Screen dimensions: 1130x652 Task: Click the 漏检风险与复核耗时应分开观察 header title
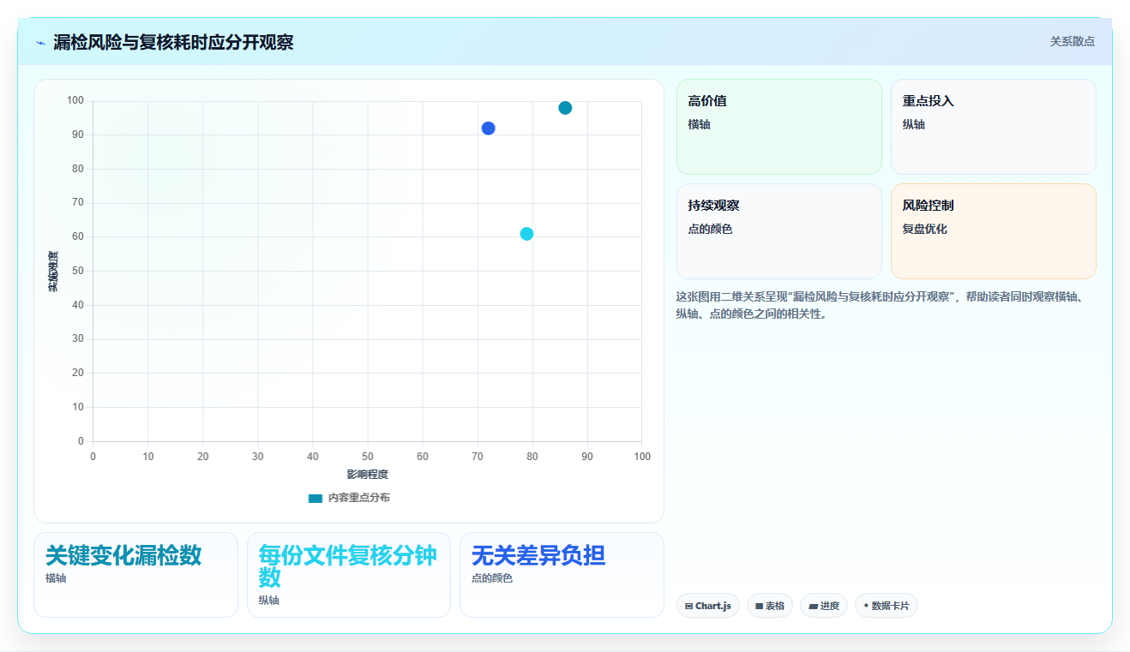[x=173, y=42]
